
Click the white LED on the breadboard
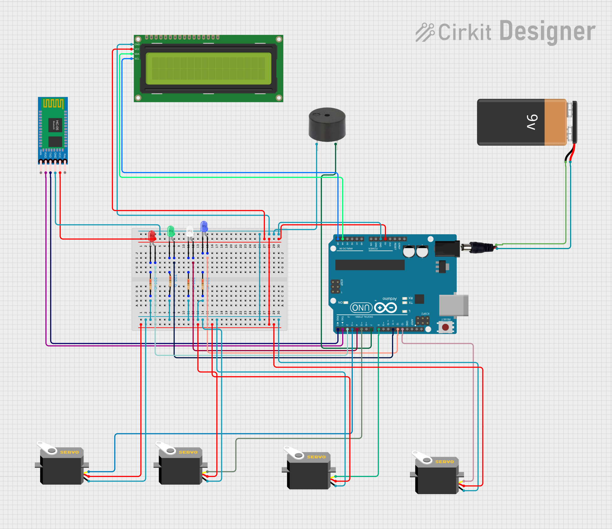coord(190,232)
